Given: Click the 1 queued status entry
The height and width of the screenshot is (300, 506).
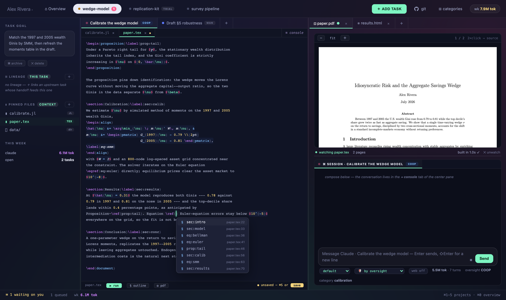Looking at the screenshot, I should 59,295.
